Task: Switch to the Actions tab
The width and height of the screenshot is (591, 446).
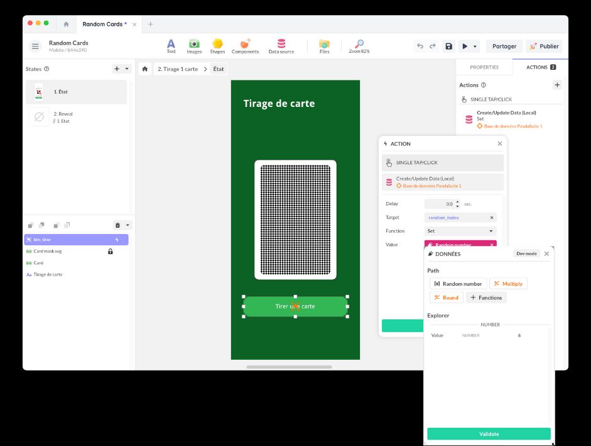Action: [540, 67]
